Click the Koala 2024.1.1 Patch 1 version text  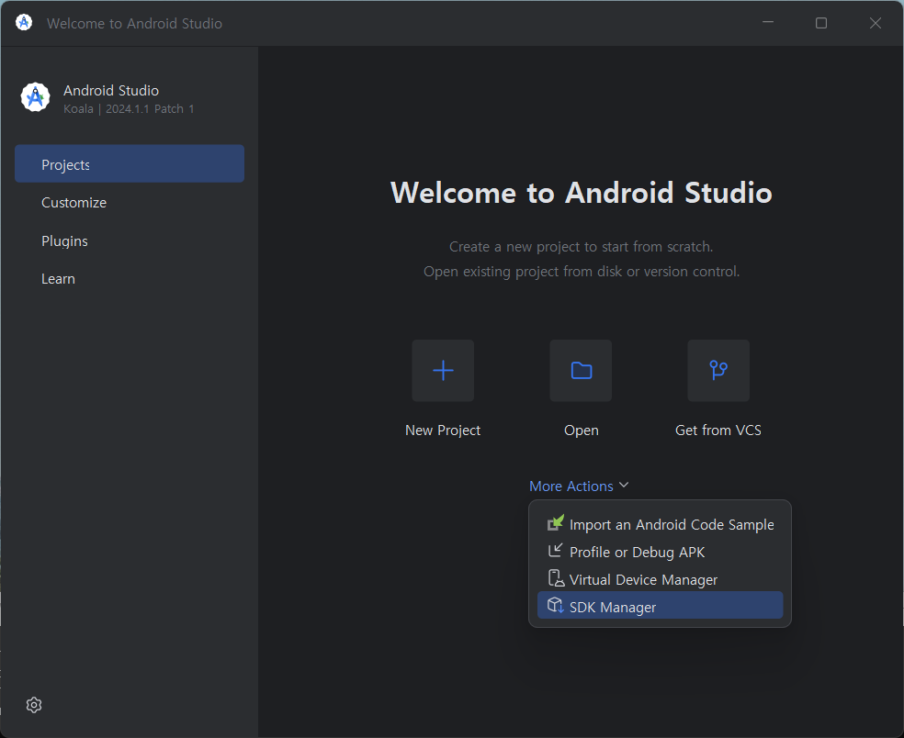point(129,109)
